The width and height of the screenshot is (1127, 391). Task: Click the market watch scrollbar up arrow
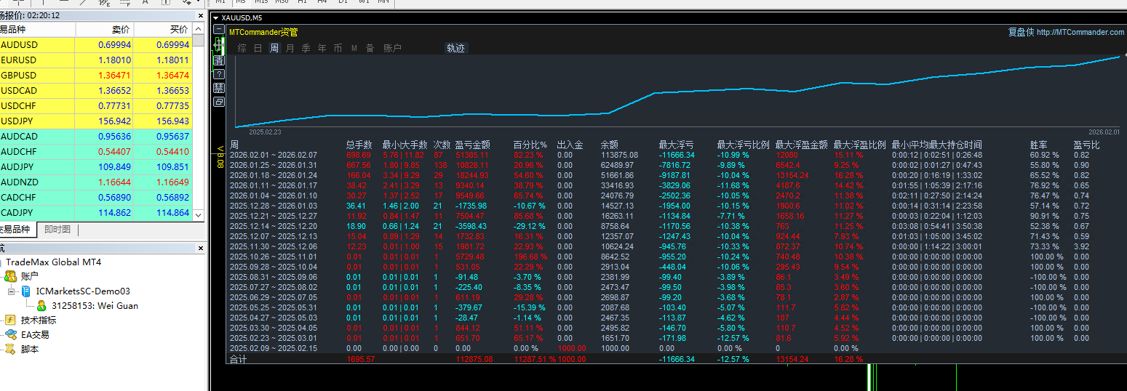(199, 28)
